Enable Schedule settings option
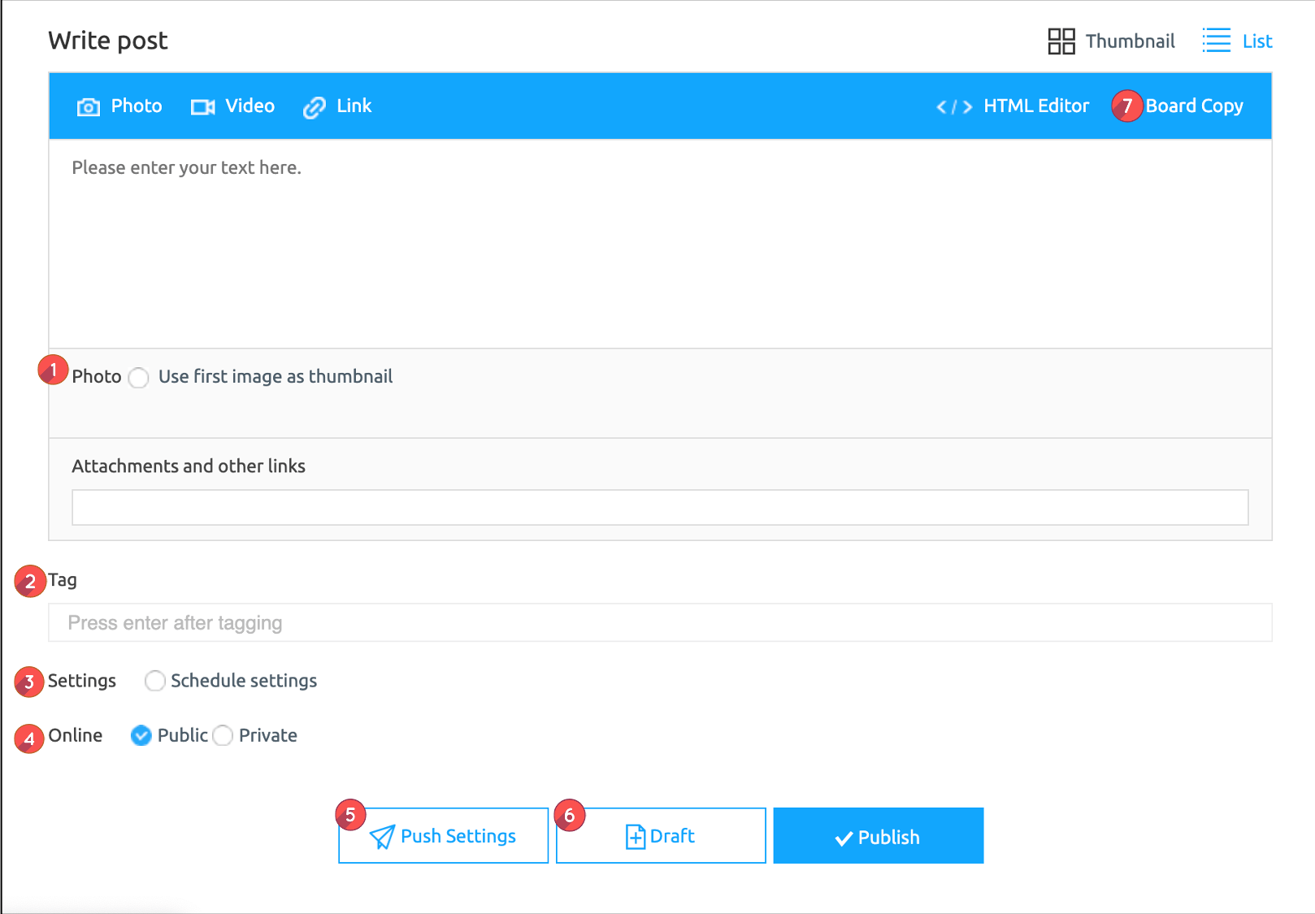This screenshot has height=914, width=1315. (x=154, y=681)
